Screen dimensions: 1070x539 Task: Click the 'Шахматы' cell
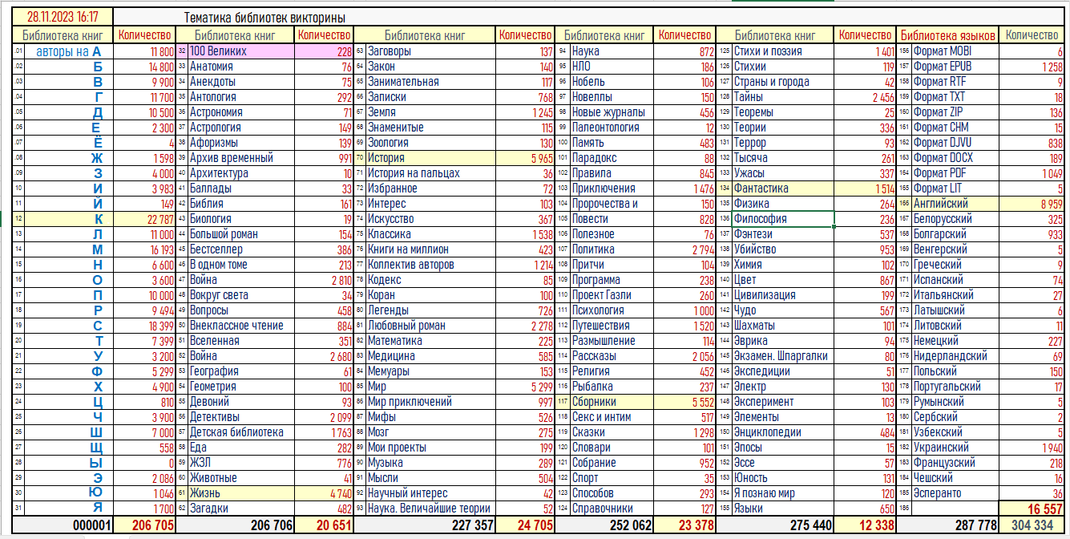pyautogui.click(x=782, y=326)
